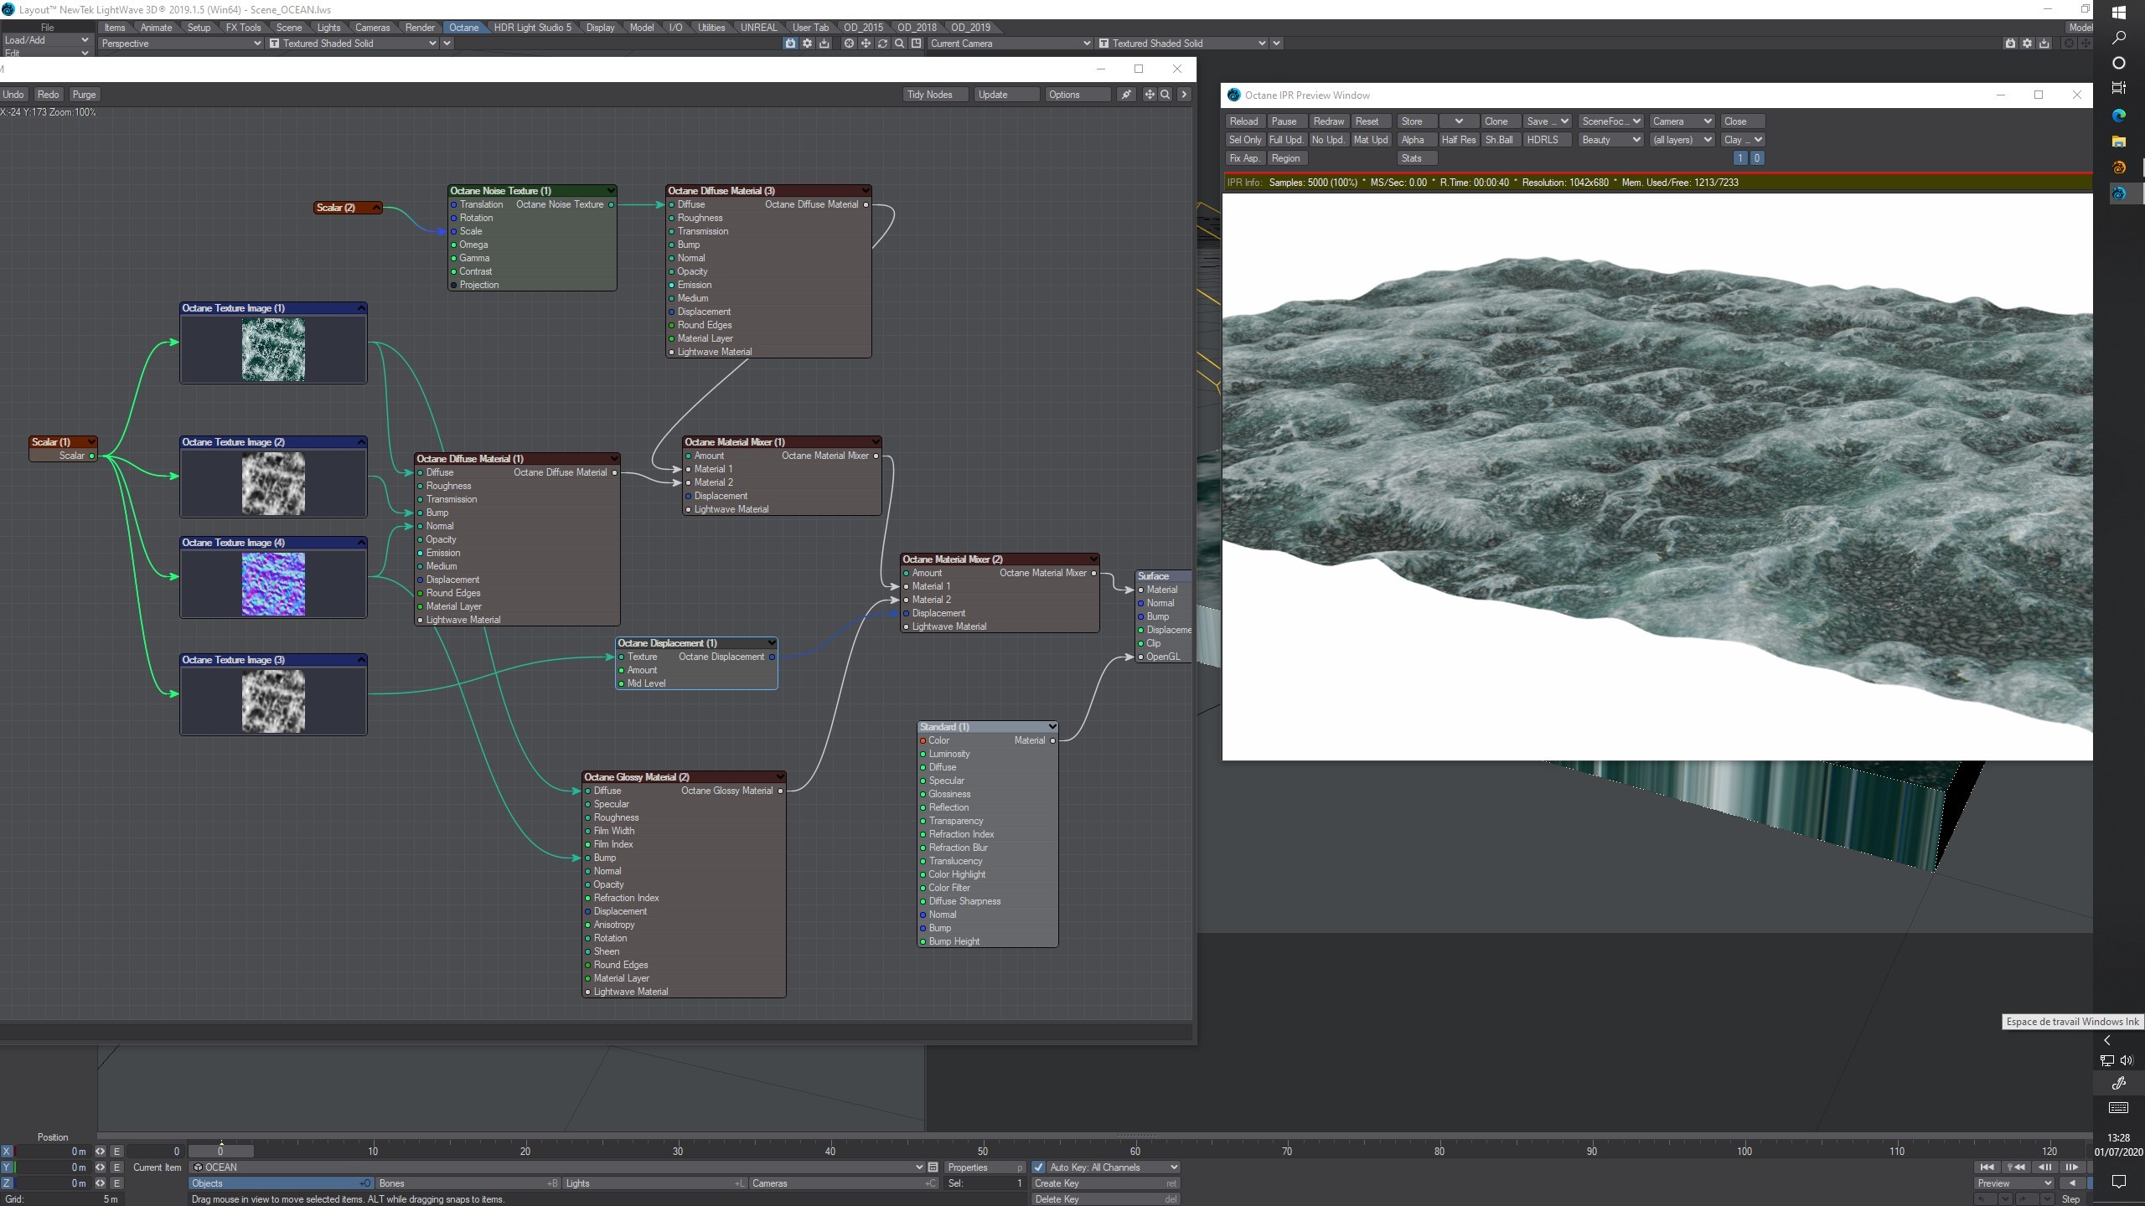Click the pin icon next to Options
Viewport: 2145px width, 1206px height.
point(1126,95)
